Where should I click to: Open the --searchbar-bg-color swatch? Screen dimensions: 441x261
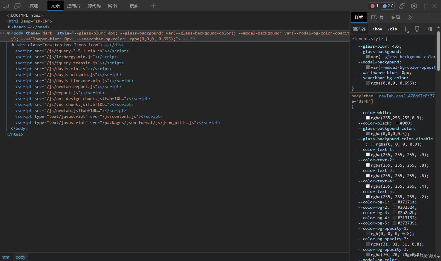click(368, 83)
